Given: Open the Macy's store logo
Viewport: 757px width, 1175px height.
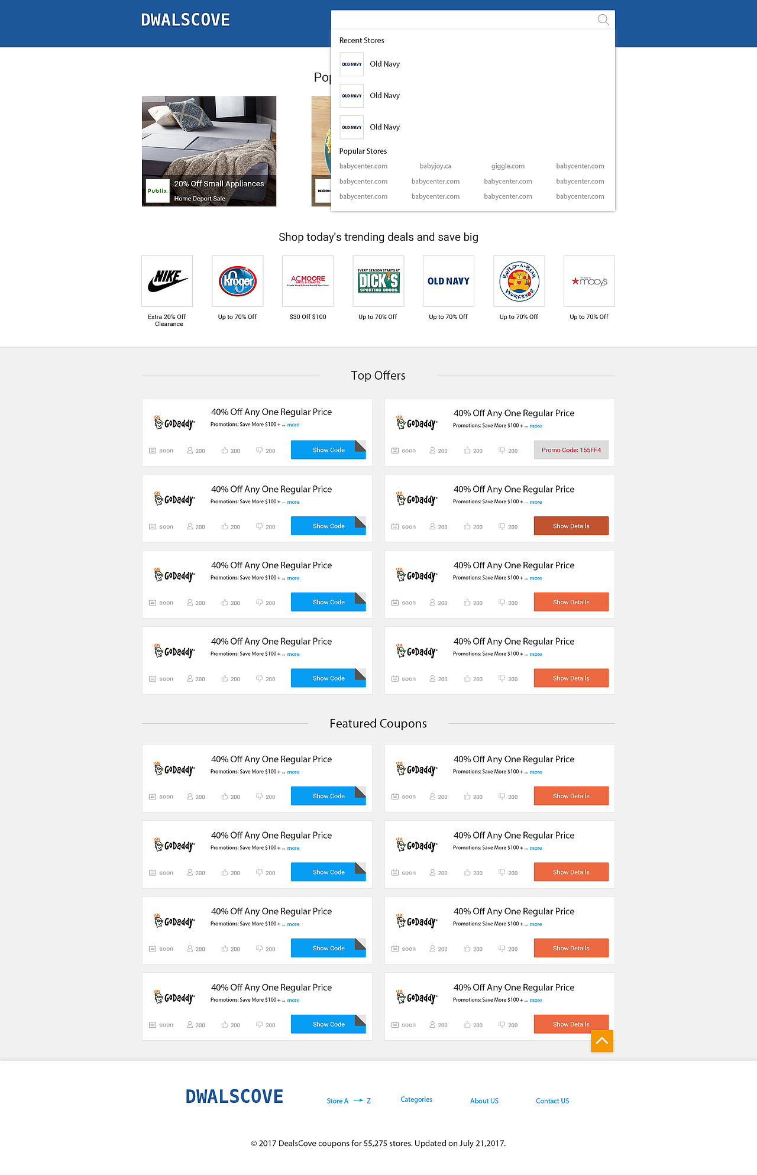Looking at the screenshot, I should (x=589, y=281).
